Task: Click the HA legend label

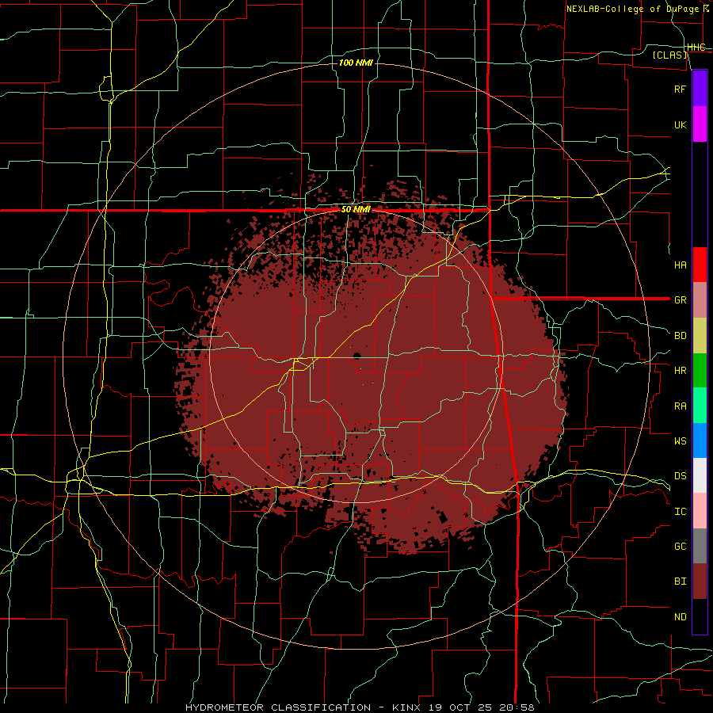Action: point(680,265)
